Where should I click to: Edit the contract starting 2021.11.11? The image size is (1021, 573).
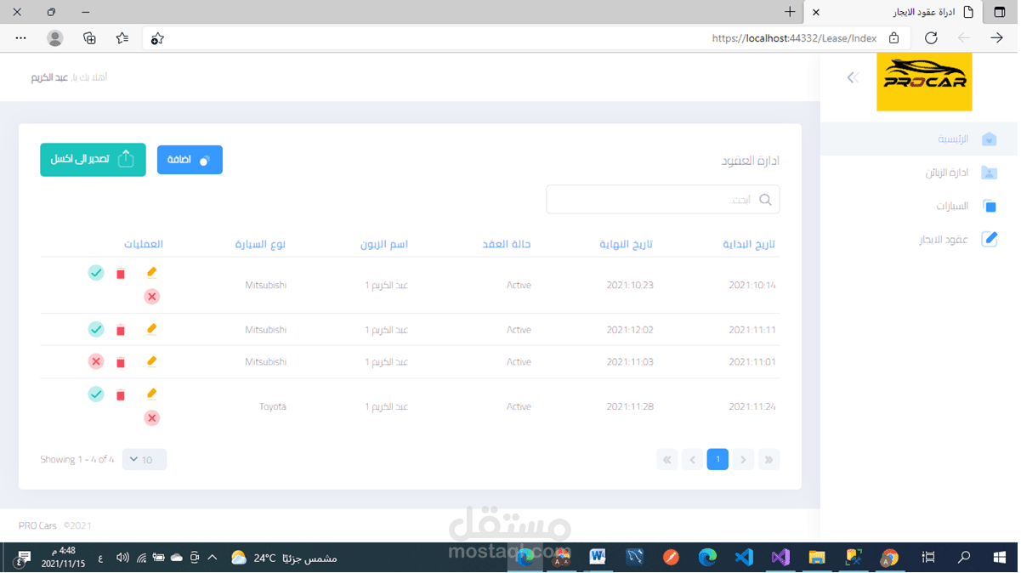pyautogui.click(x=151, y=329)
